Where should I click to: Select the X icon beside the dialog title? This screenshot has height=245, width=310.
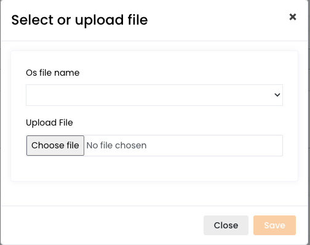(x=293, y=17)
